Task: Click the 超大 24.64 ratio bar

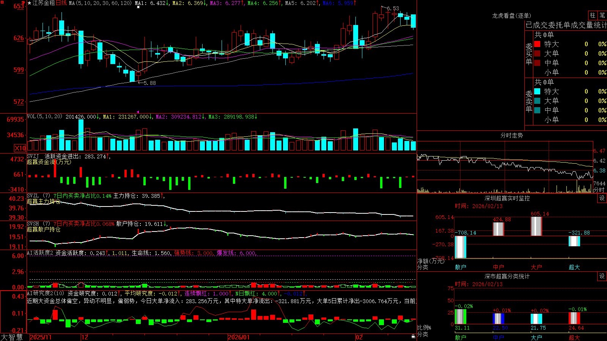Action: (574, 318)
